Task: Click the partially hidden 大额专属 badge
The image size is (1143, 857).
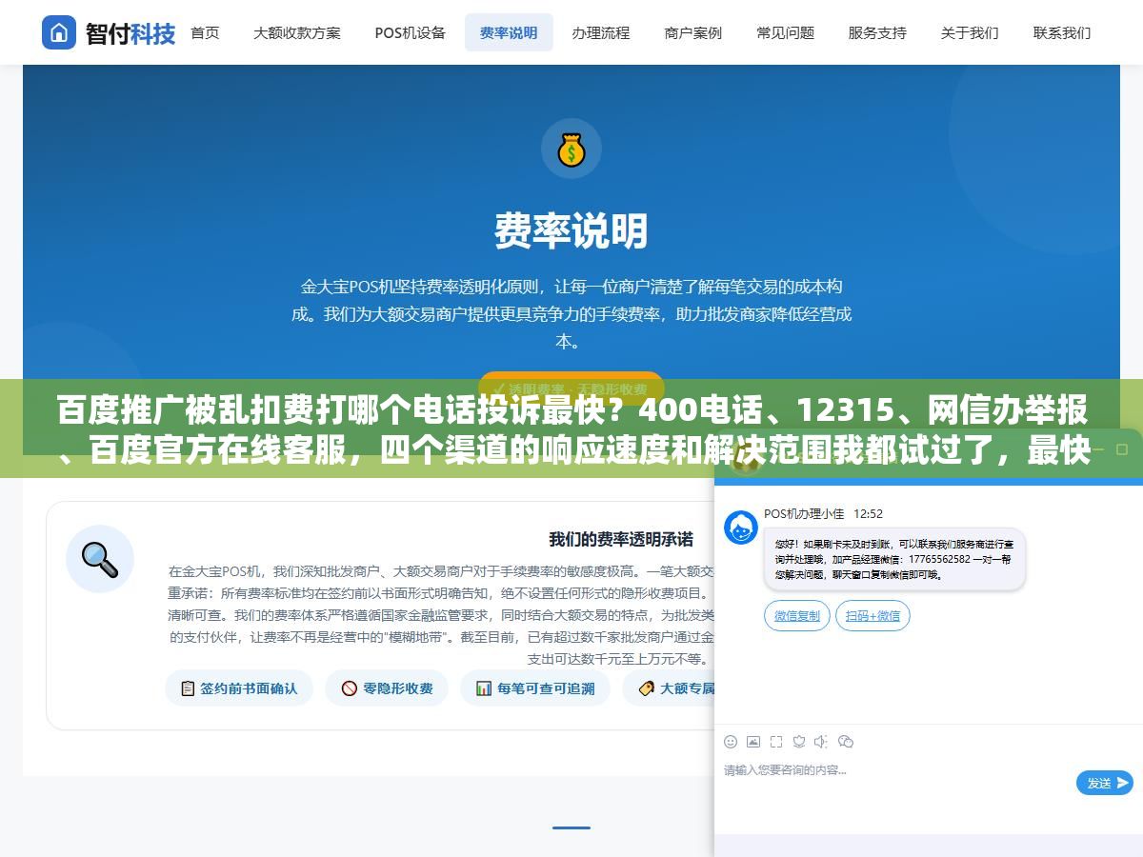Action: pos(669,688)
